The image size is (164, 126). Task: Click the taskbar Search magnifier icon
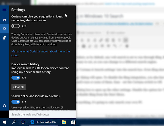pos(14,122)
